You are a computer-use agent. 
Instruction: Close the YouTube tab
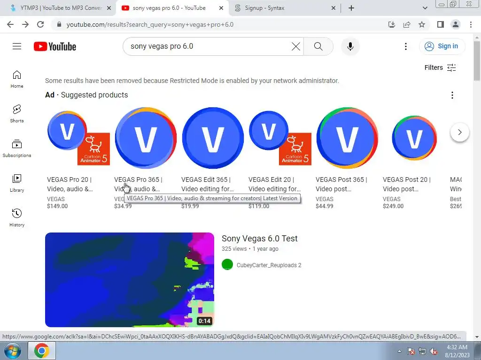point(221,8)
